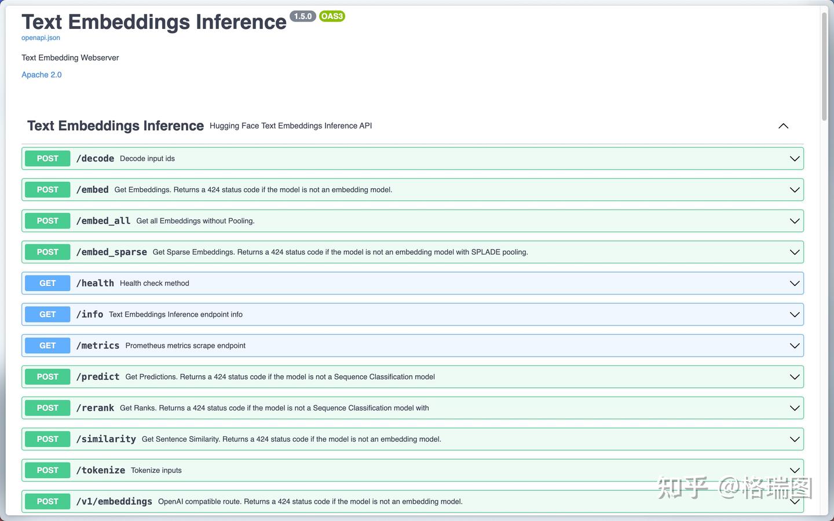Expand the /metrics endpoint chevron
Viewport: 834px width, 521px height.
(x=795, y=346)
